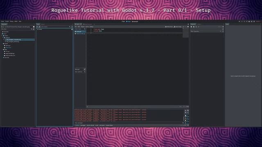Open script attached to Game node icon
The width and height of the screenshot is (262, 147).
point(72,29)
